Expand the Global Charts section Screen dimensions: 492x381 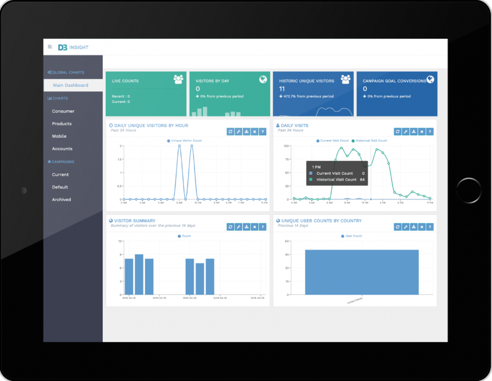click(65, 73)
